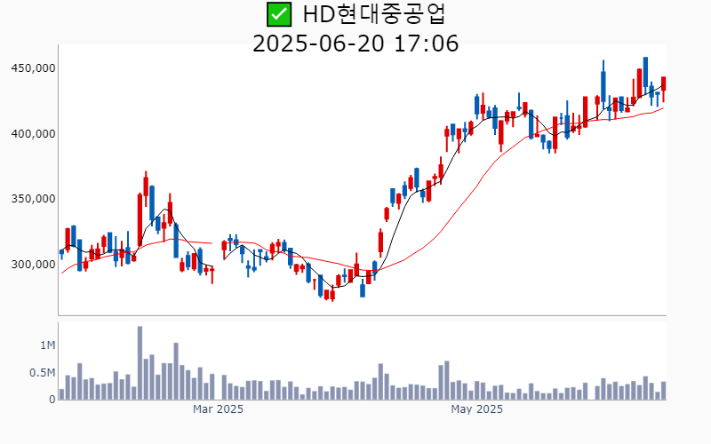This screenshot has height=444, width=711.
Task: Click the green checkmark icon in title
Action: 279,14
